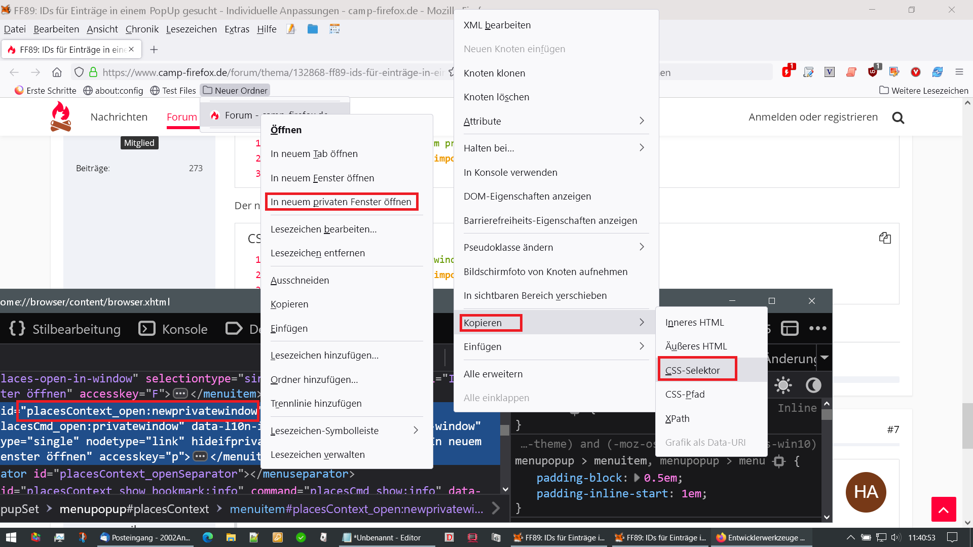Click the home button in the navigation bar
The height and width of the screenshot is (547, 973).
57,72
